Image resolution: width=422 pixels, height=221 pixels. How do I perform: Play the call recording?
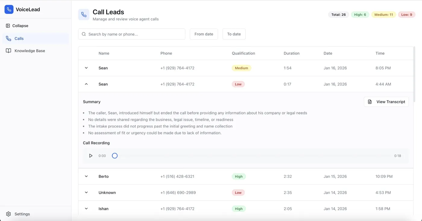91,156
